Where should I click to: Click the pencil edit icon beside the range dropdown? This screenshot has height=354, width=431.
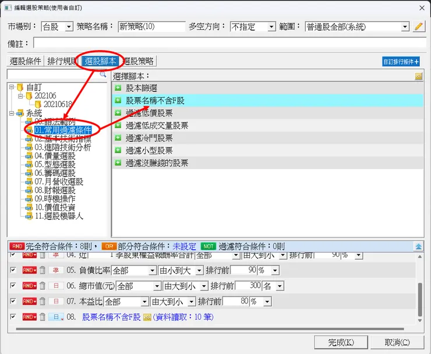pos(419,27)
